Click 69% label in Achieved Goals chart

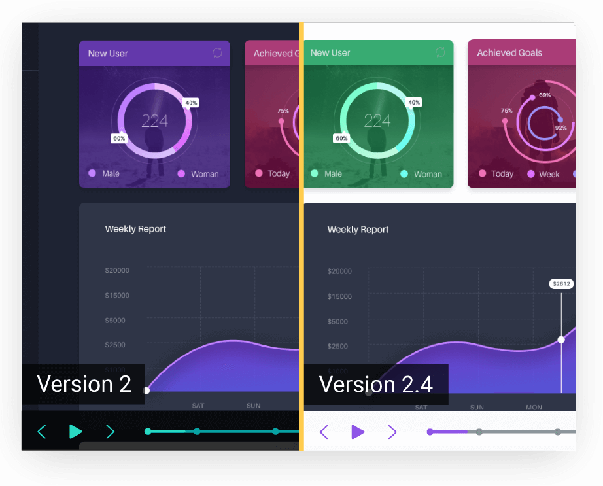coord(545,95)
